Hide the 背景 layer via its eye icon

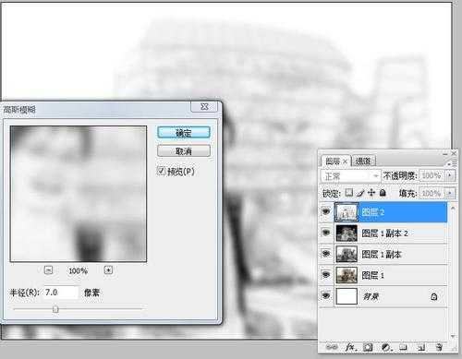(326, 296)
